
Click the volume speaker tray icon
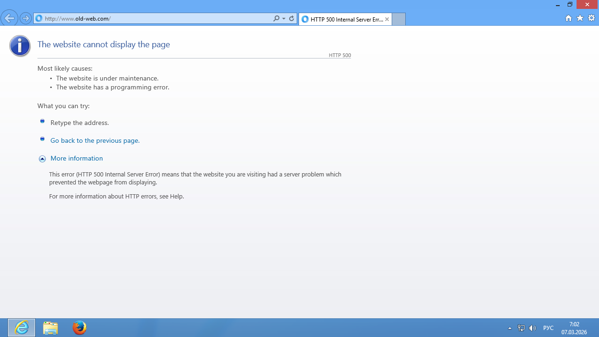[532, 328]
